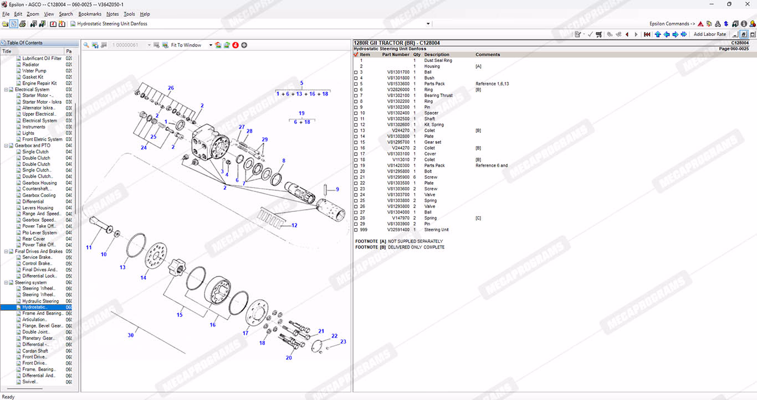Image resolution: width=757 pixels, height=400 pixels.
Task: Collapse the Electrical System tree group
Action: pos(6,90)
